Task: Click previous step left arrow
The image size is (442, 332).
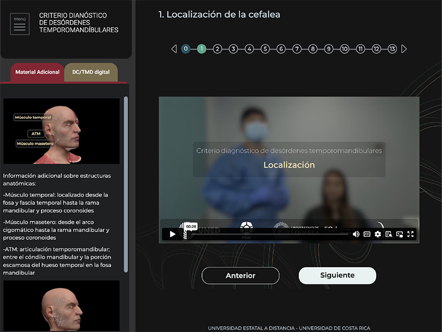Action: tap(174, 49)
